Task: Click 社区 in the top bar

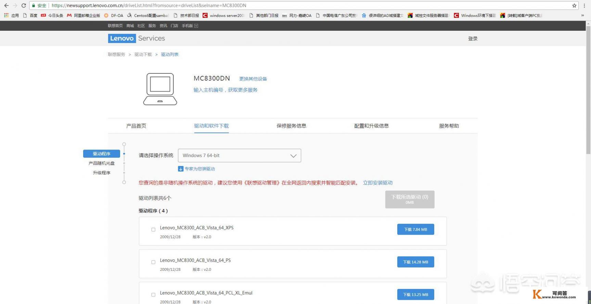Action: tap(141, 26)
